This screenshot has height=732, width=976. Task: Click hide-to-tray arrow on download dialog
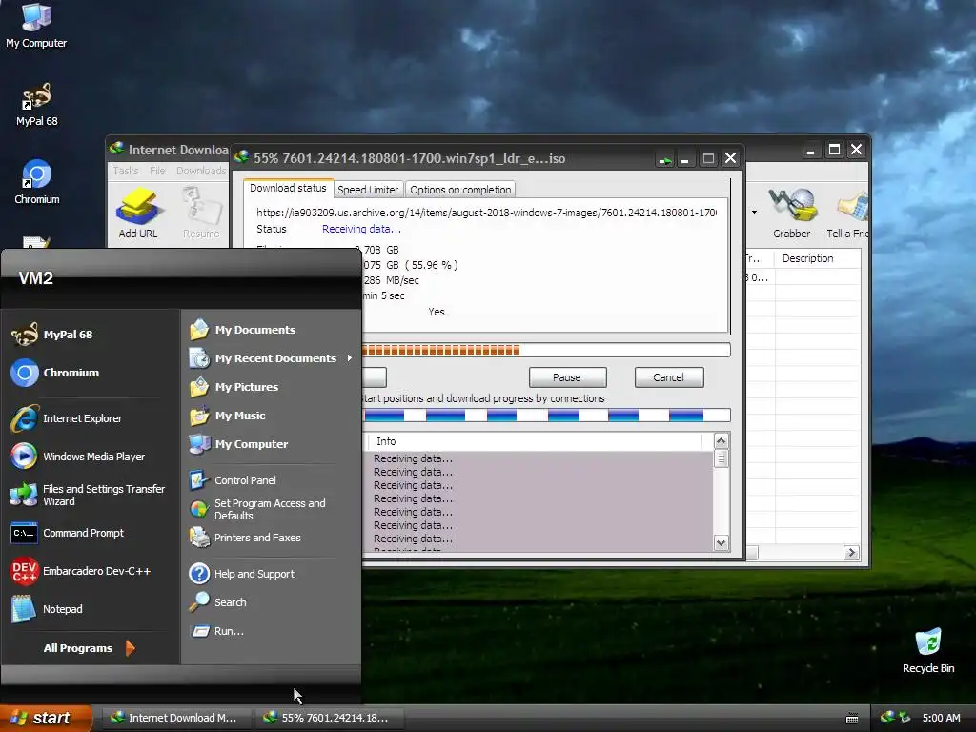664,160
